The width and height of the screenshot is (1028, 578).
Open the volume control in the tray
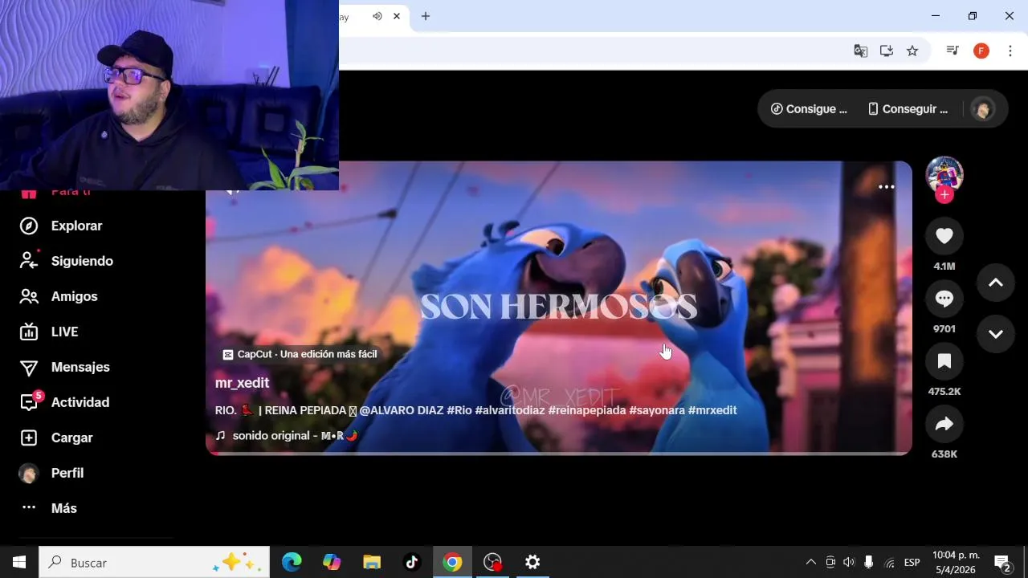tap(849, 562)
